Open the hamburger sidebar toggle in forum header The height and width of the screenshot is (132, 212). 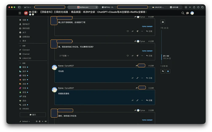(20, 13)
